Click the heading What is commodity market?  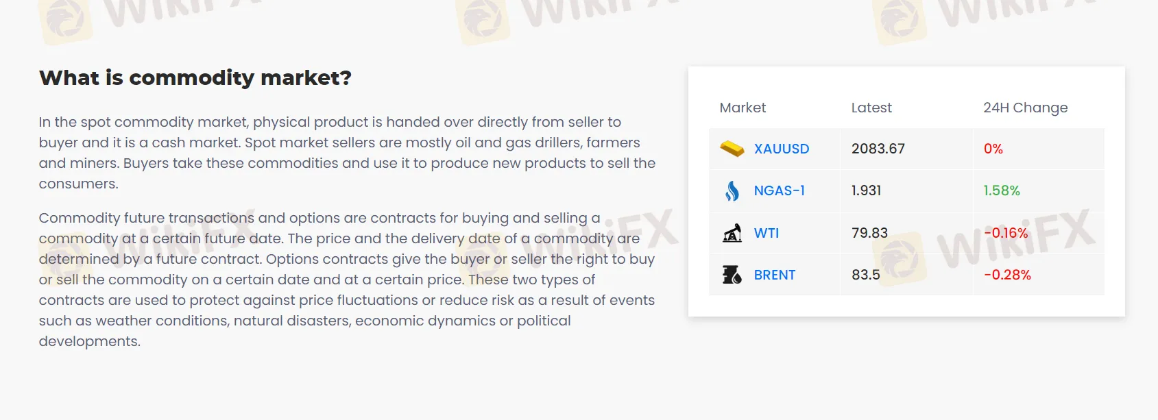tap(195, 78)
